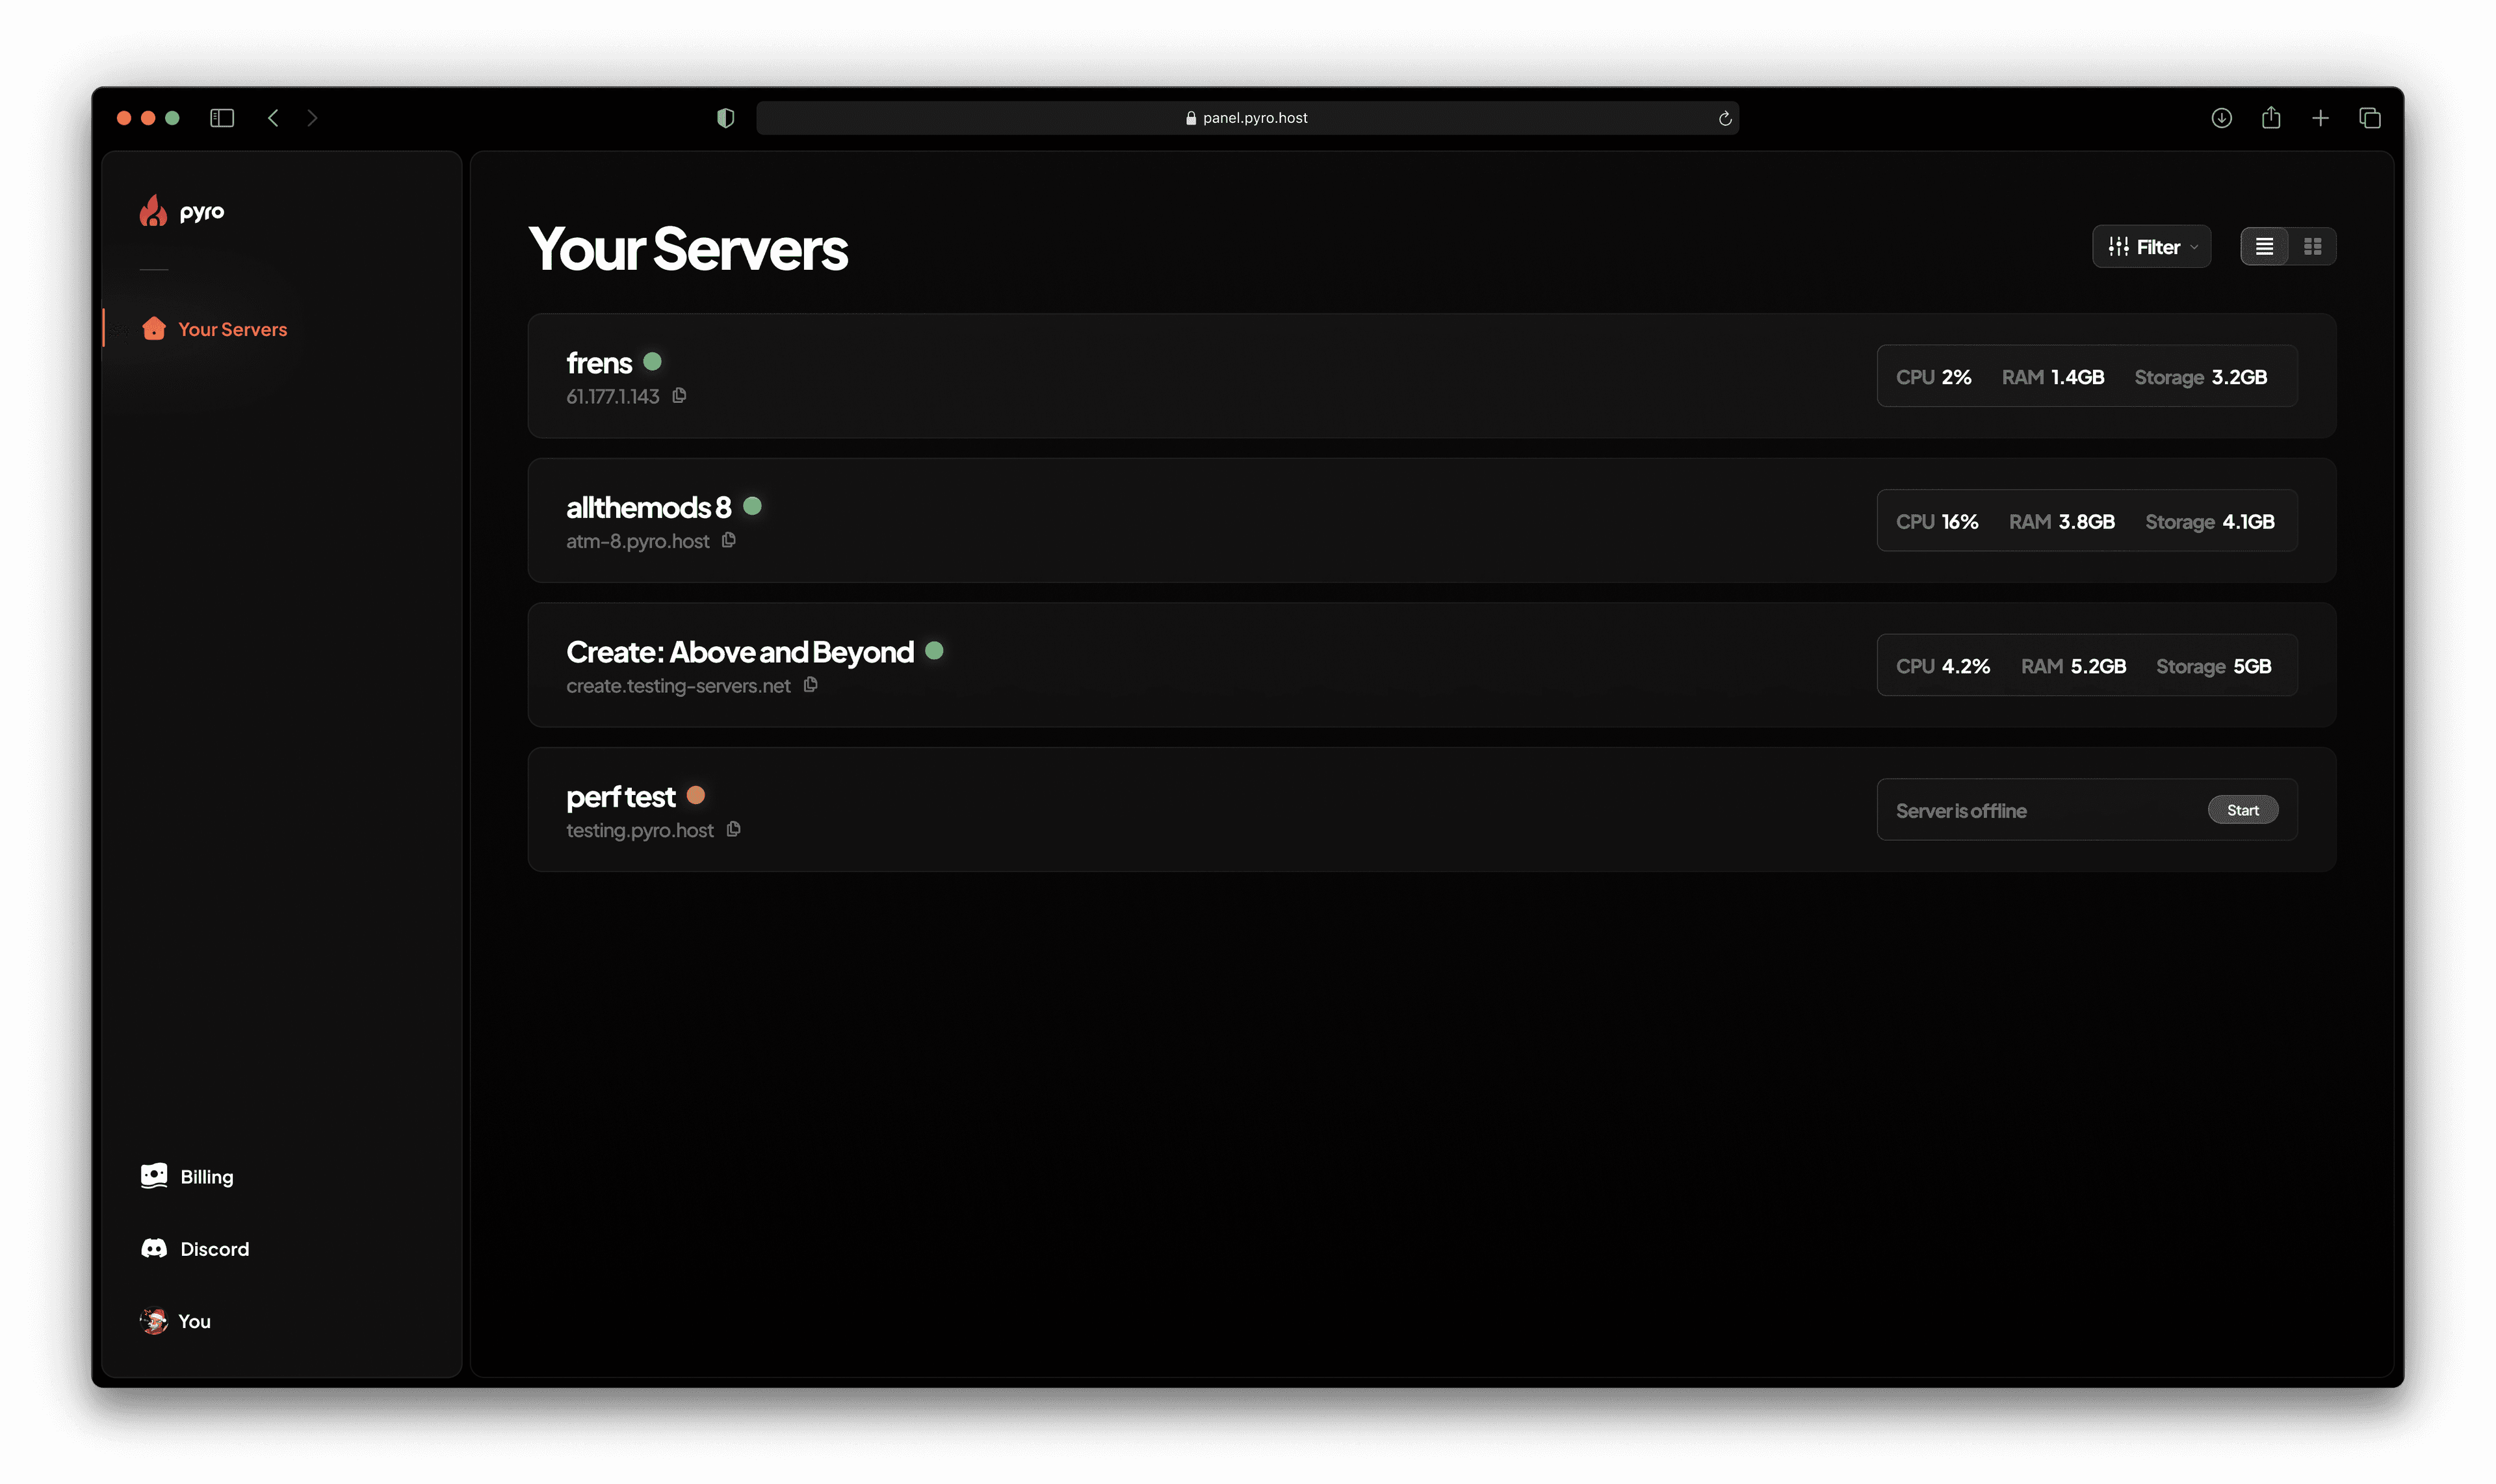Screen dimensions: 2496x1484
Task: Click the pyro flame logo
Action: tap(153, 211)
